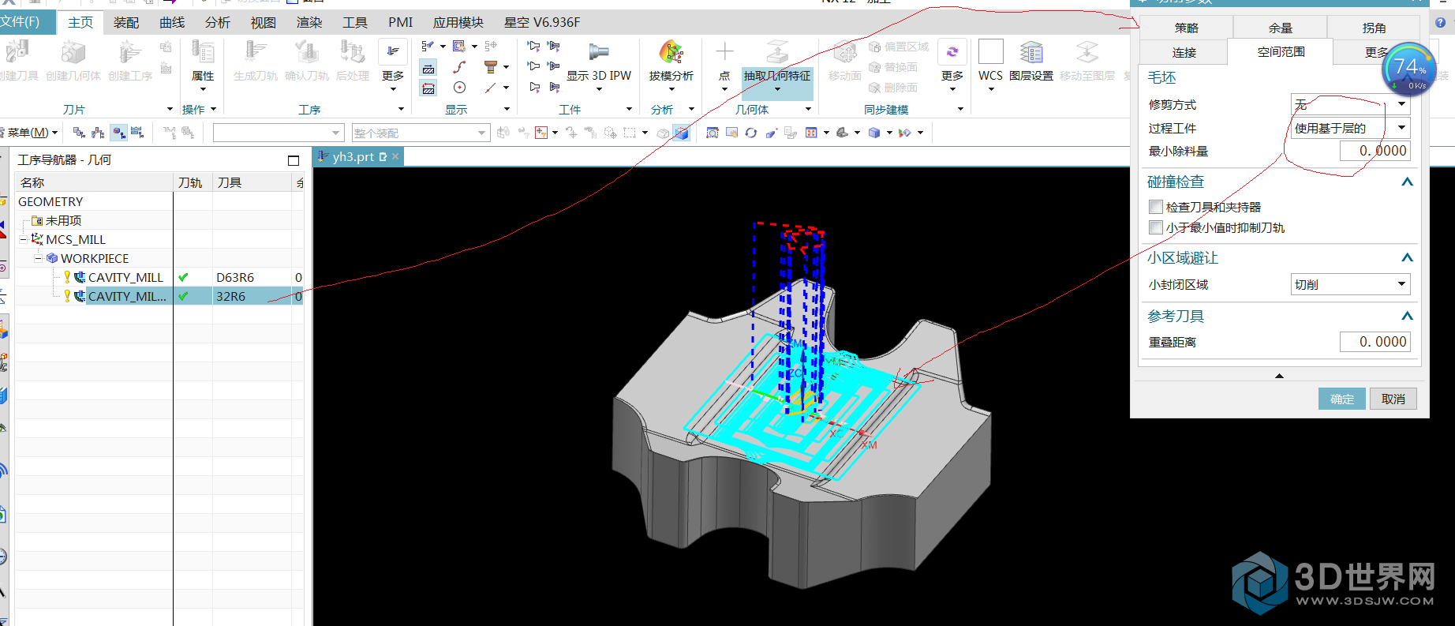Viewport: 1455px width, 626px height.
Task: Click the zoom-window view icon in toolbar
Action: [x=713, y=133]
